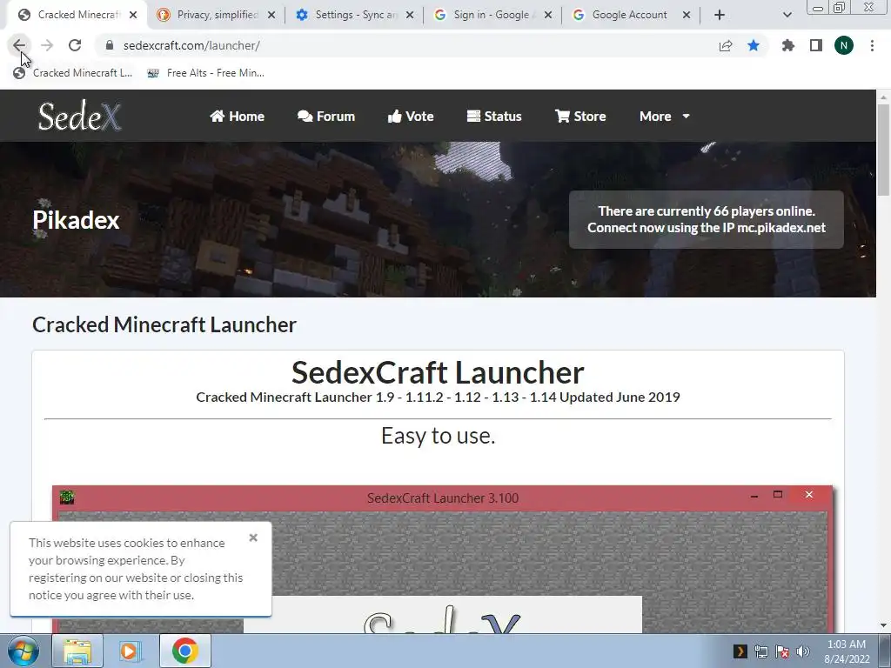This screenshot has width=891, height=668.
Task: Toggle the browser side panel icon
Action: click(x=816, y=45)
